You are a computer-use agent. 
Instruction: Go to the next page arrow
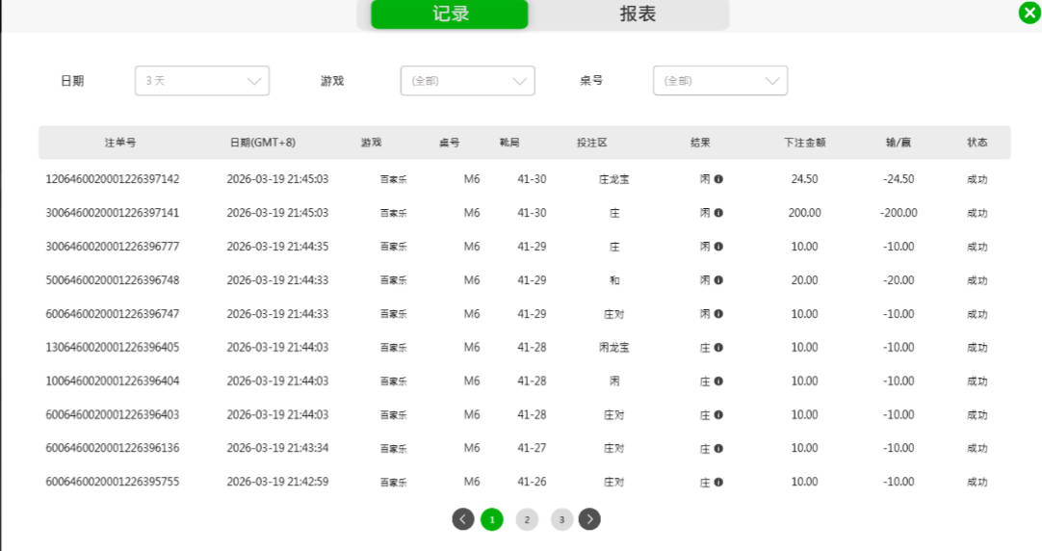589,519
